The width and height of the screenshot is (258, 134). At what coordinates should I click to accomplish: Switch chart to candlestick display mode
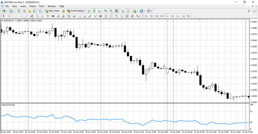[x=94, y=11]
